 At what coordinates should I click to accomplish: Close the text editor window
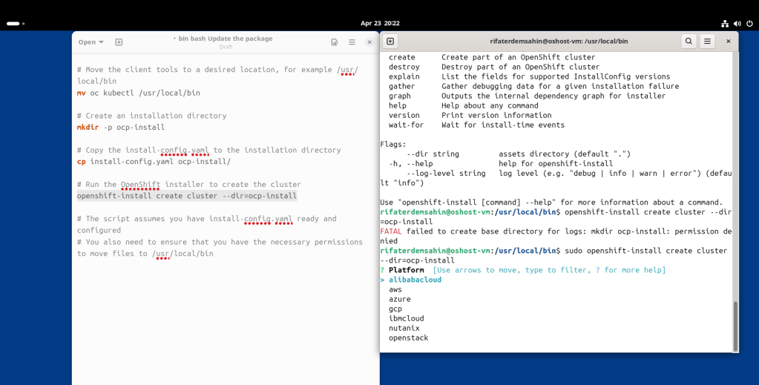point(369,42)
